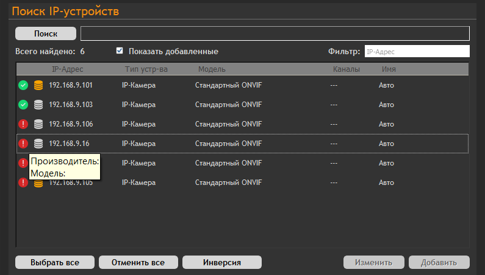Click orange database icon beside 192.168.9.101
485x275 pixels.
pos(38,85)
